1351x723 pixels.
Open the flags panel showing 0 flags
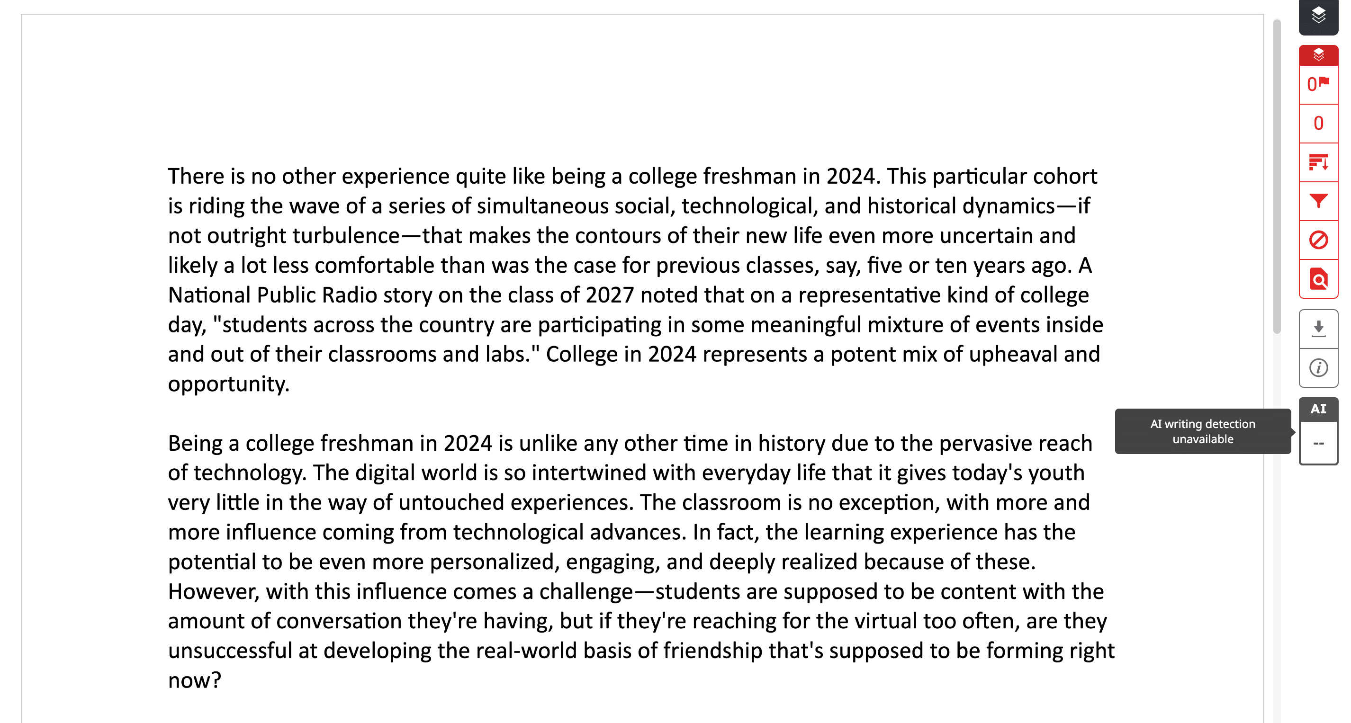(x=1318, y=84)
